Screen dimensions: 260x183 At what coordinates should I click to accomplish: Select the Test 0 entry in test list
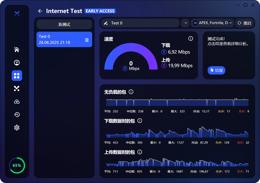64,40
